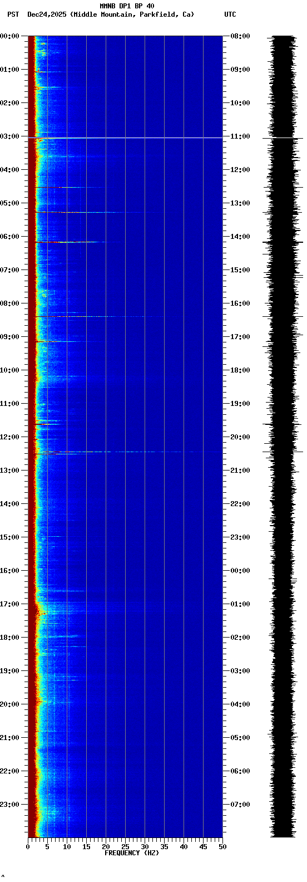Click the frequency axis tick "0"
Screen dimensions: 307x882
[28, 846]
